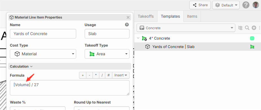261x110 pixels.
Task: Click the Waste % input field
Action: tap(38, 108)
